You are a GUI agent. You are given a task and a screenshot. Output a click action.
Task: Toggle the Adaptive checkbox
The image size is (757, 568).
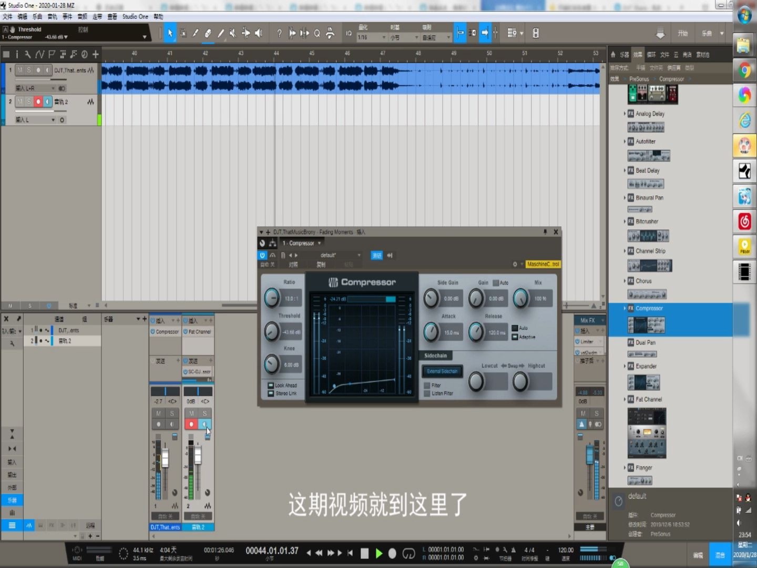coord(515,337)
